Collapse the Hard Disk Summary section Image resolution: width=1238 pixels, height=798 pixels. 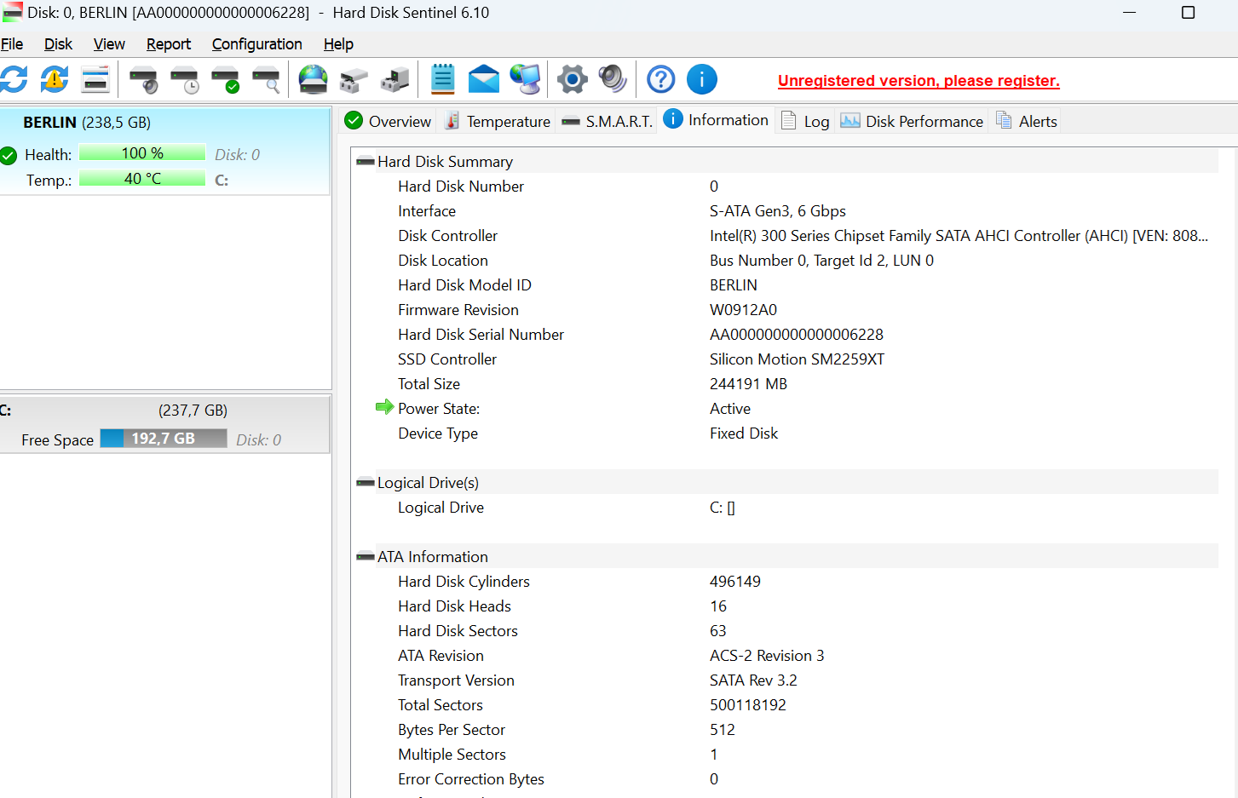tap(366, 162)
